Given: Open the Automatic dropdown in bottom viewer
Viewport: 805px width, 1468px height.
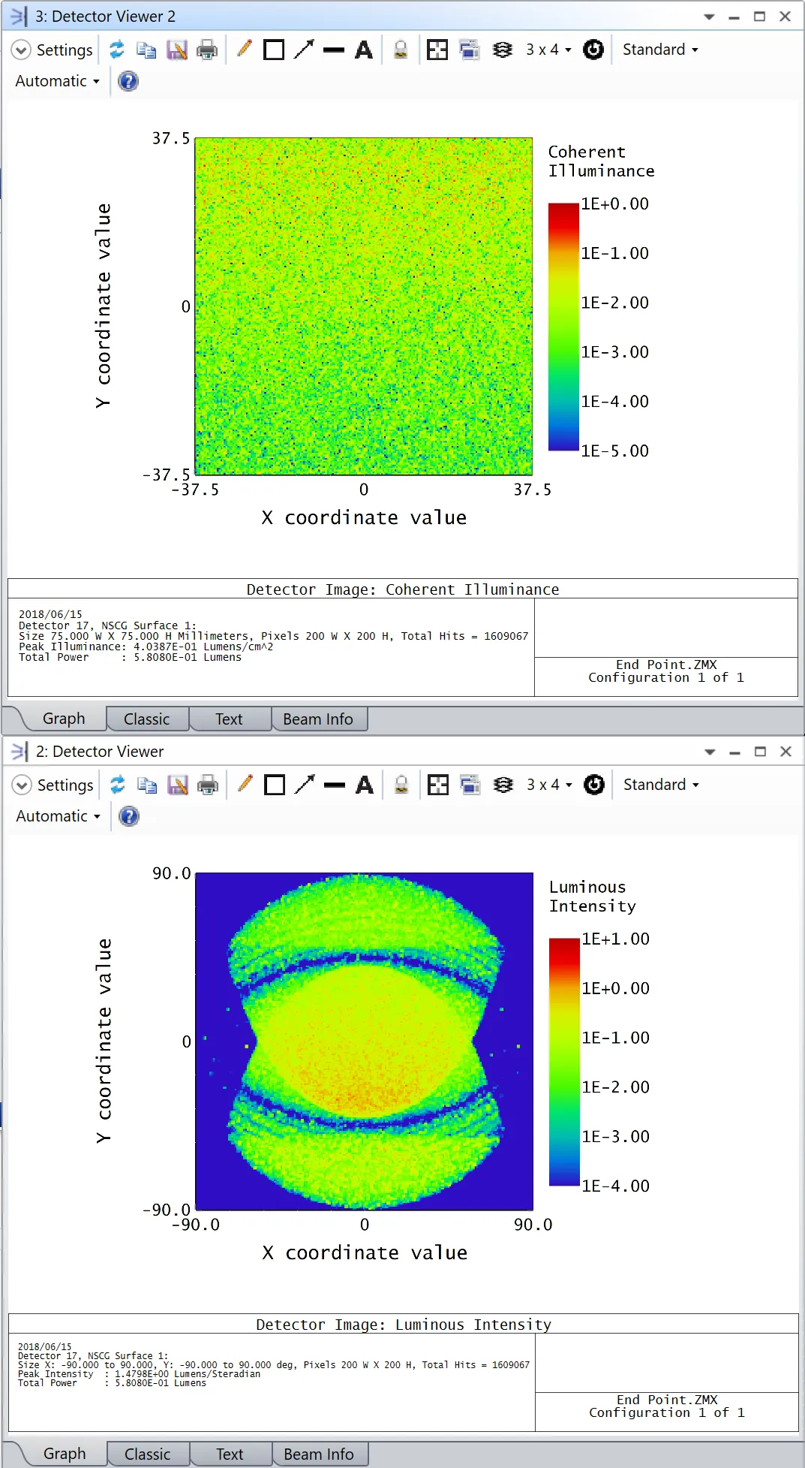Looking at the screenshot, I should click(58, 816).
